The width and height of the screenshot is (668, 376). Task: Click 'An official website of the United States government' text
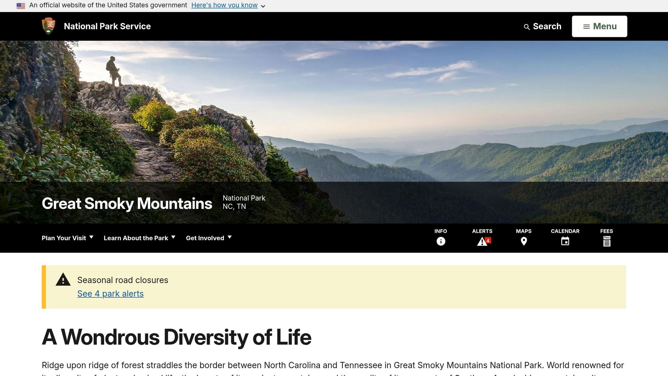[x=108, y=5]
